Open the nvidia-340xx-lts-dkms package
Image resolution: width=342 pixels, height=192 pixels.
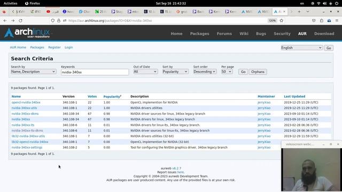coord(27,131)
